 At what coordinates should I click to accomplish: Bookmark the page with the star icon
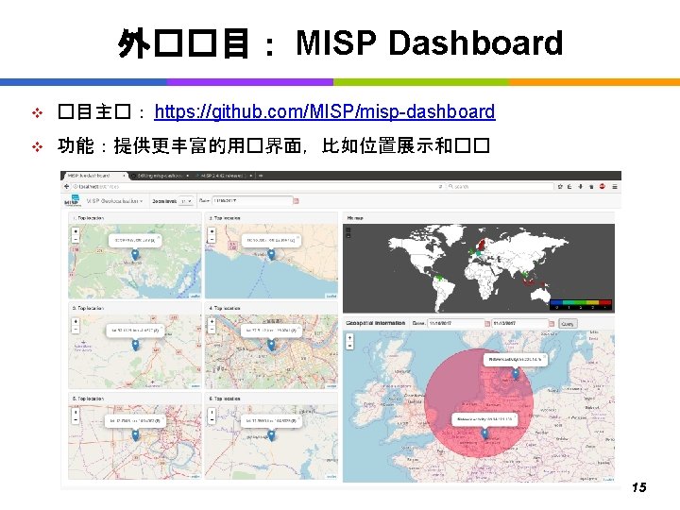click(x=560, y=186)
